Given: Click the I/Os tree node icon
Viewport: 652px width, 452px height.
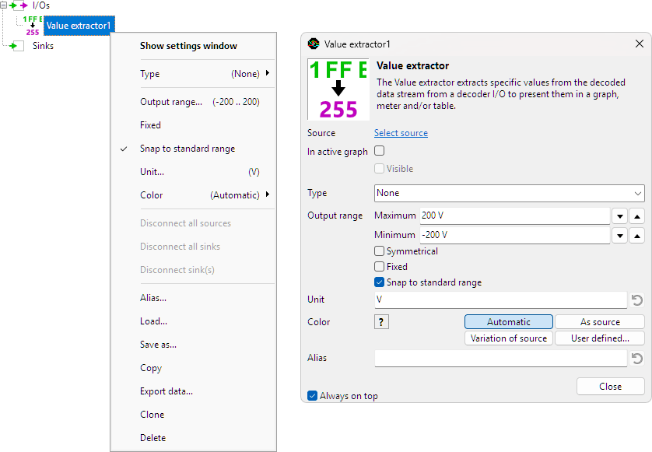Looking at the screenshot, I should click(x=19, y=5).
